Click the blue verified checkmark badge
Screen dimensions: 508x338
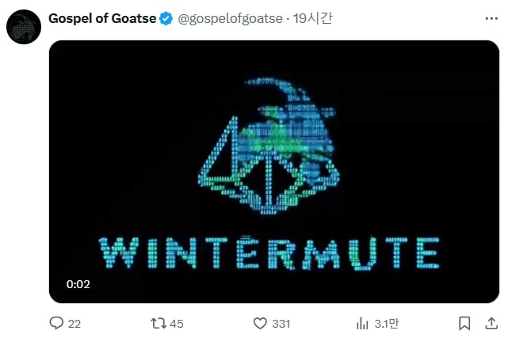pos(166,18)
